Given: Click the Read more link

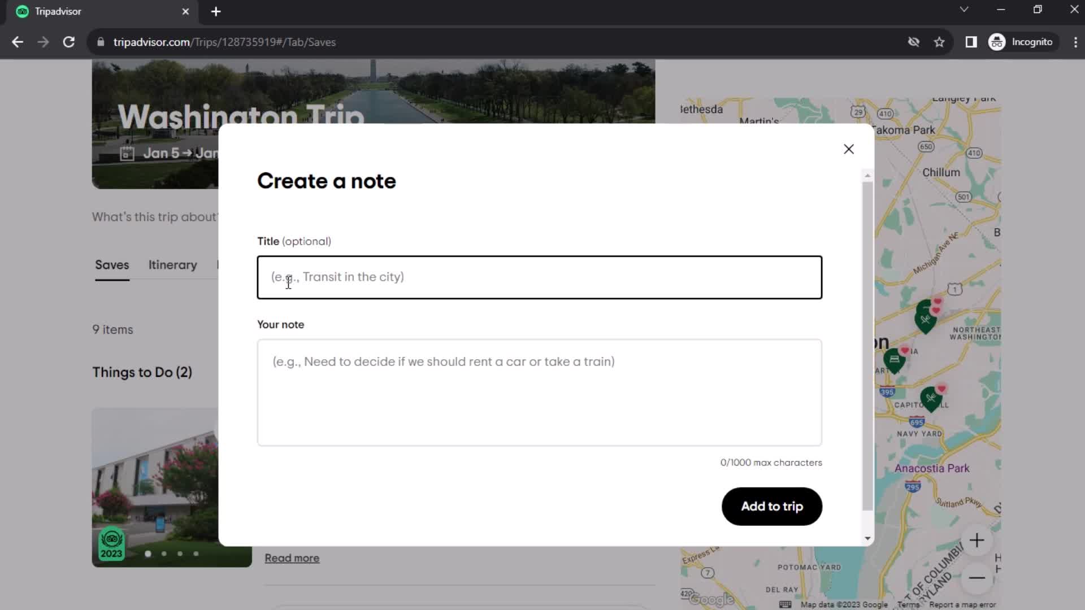Looking at the screenshot, I should 292,558.
